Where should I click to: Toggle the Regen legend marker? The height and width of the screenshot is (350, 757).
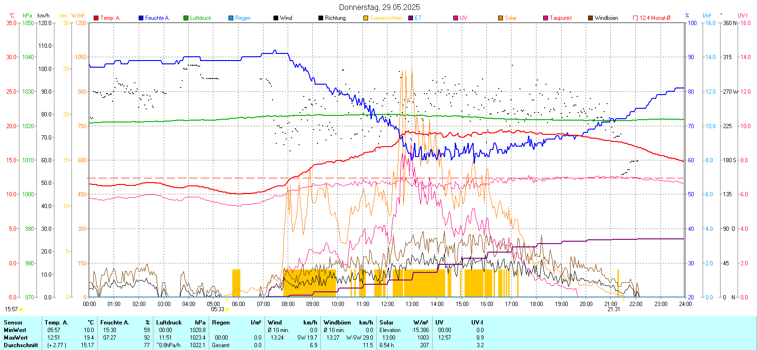(231, 18)
